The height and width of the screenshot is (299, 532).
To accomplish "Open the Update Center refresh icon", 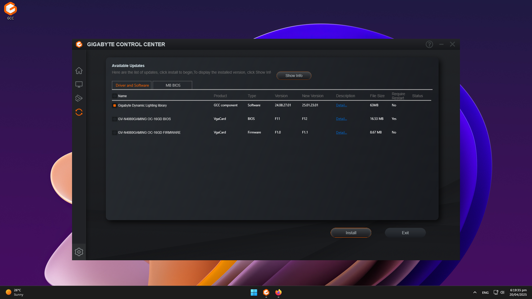I will 79,112.
